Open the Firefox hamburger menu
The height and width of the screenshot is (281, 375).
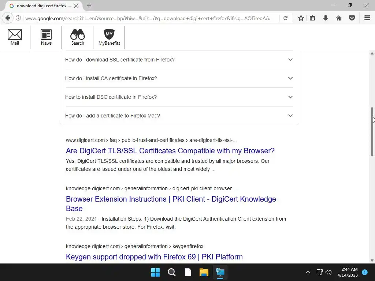pyautogui.click(x=367, y=18)
